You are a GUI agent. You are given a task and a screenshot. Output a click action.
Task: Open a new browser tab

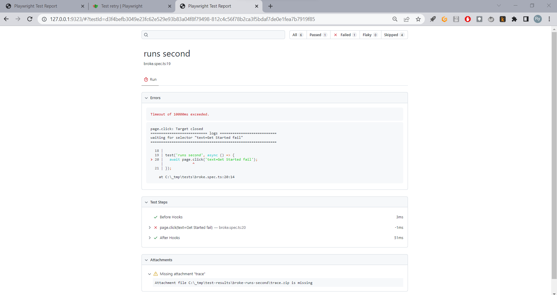(270, 6)
